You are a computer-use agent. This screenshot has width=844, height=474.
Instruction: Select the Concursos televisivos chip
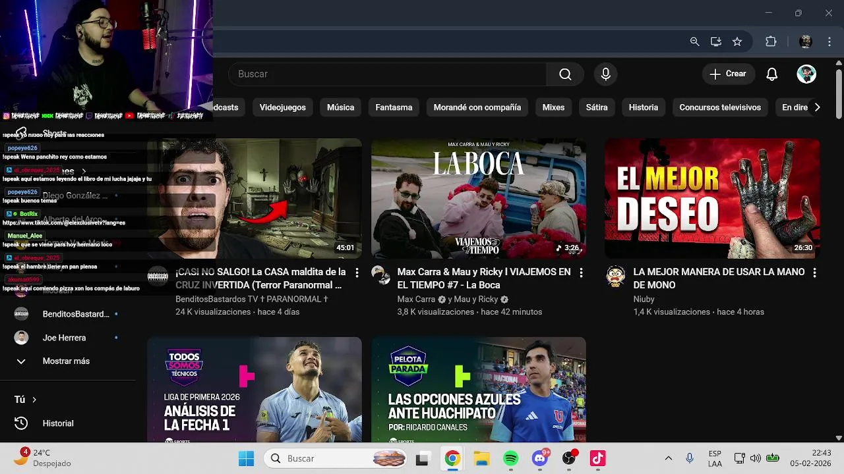[720, 107]
